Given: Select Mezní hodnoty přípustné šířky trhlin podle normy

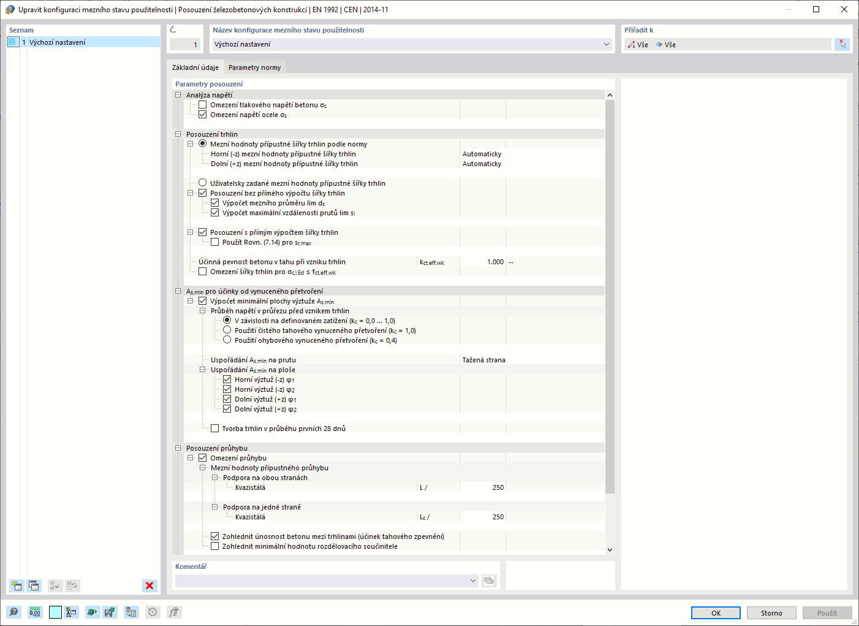Looking at the screenshot, I should pyautogui.click(x=203, y=144).
